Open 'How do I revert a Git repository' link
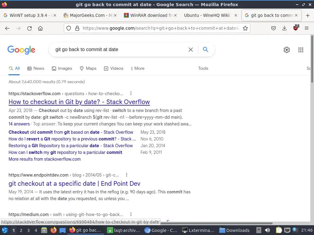Viewport: 314px width, 235px height. point(72,139)
